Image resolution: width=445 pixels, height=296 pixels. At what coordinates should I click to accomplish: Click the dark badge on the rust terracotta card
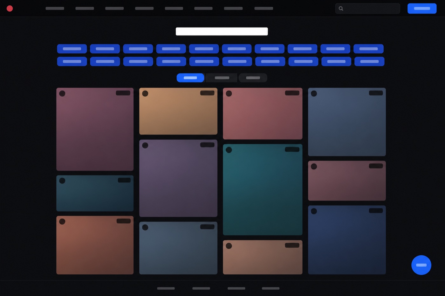pos(124,221)
